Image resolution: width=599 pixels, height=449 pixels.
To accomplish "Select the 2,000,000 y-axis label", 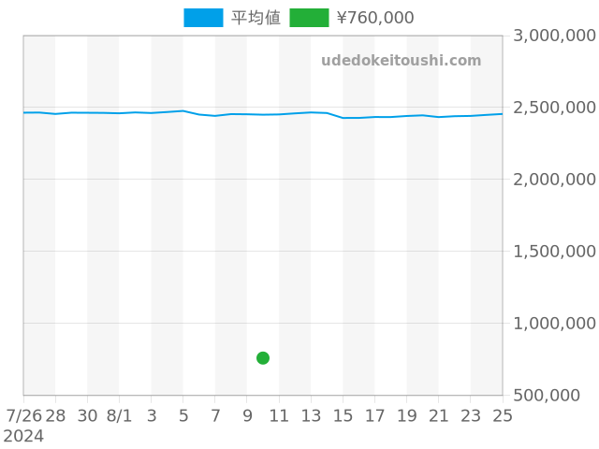I will tap(555, 180).
